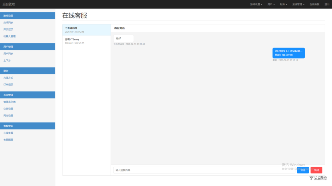Go to 开奖记录 in the sidebar
Screen dimensions: 332x186
point(8,29)
